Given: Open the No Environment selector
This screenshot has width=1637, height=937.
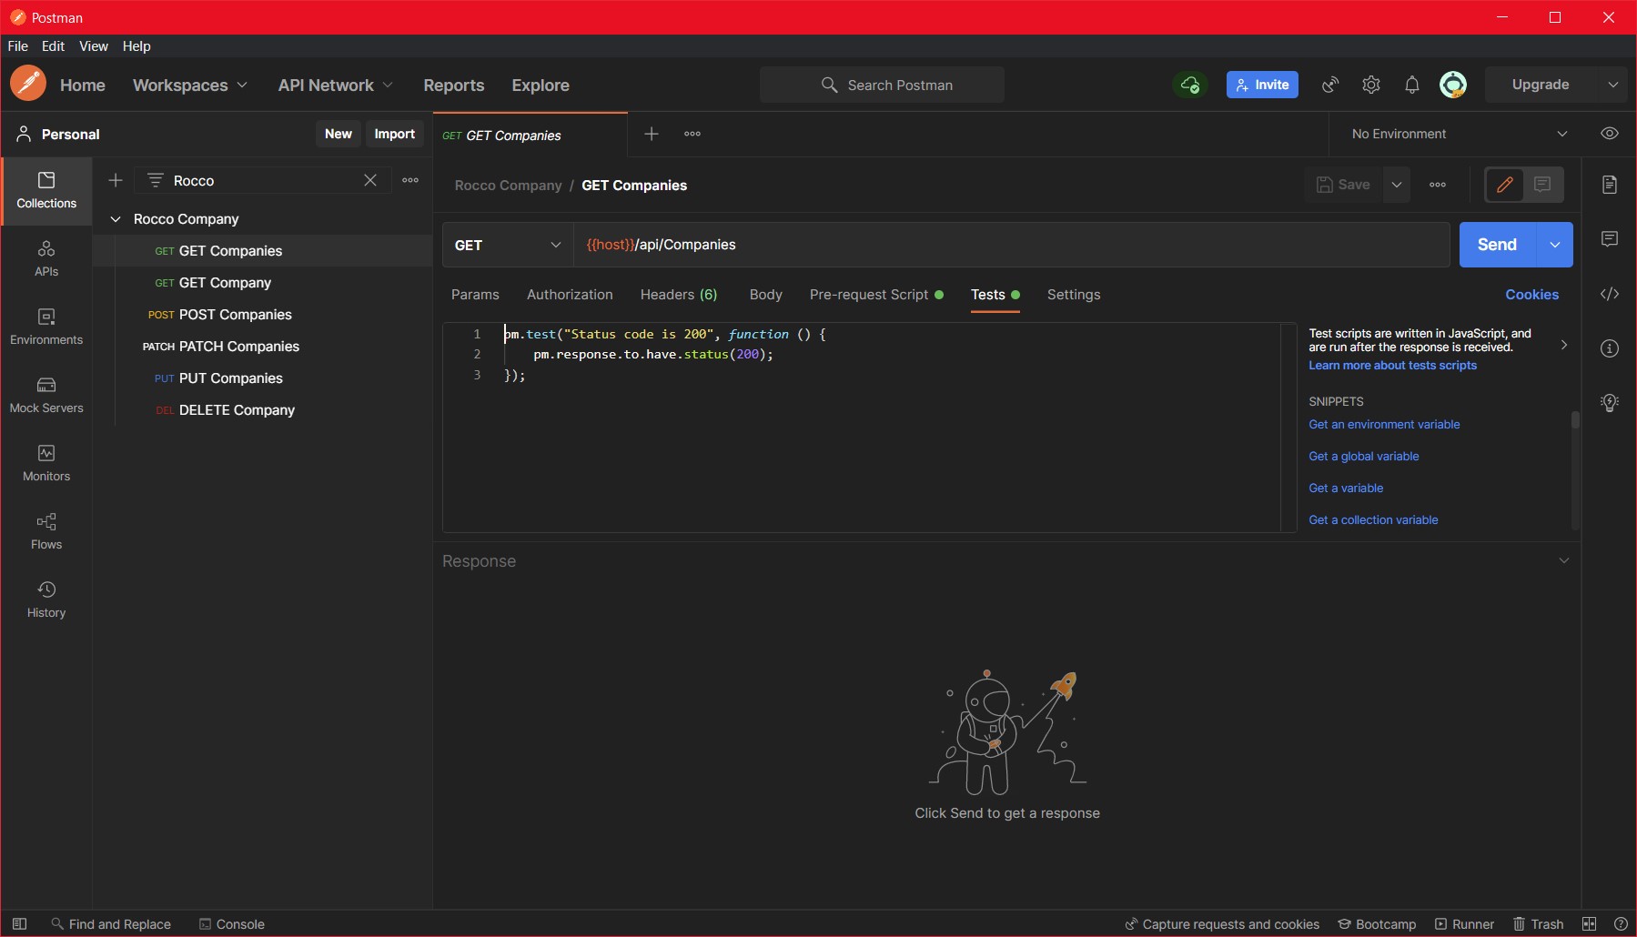Looking at the screenshot, I should point(1460,134).
